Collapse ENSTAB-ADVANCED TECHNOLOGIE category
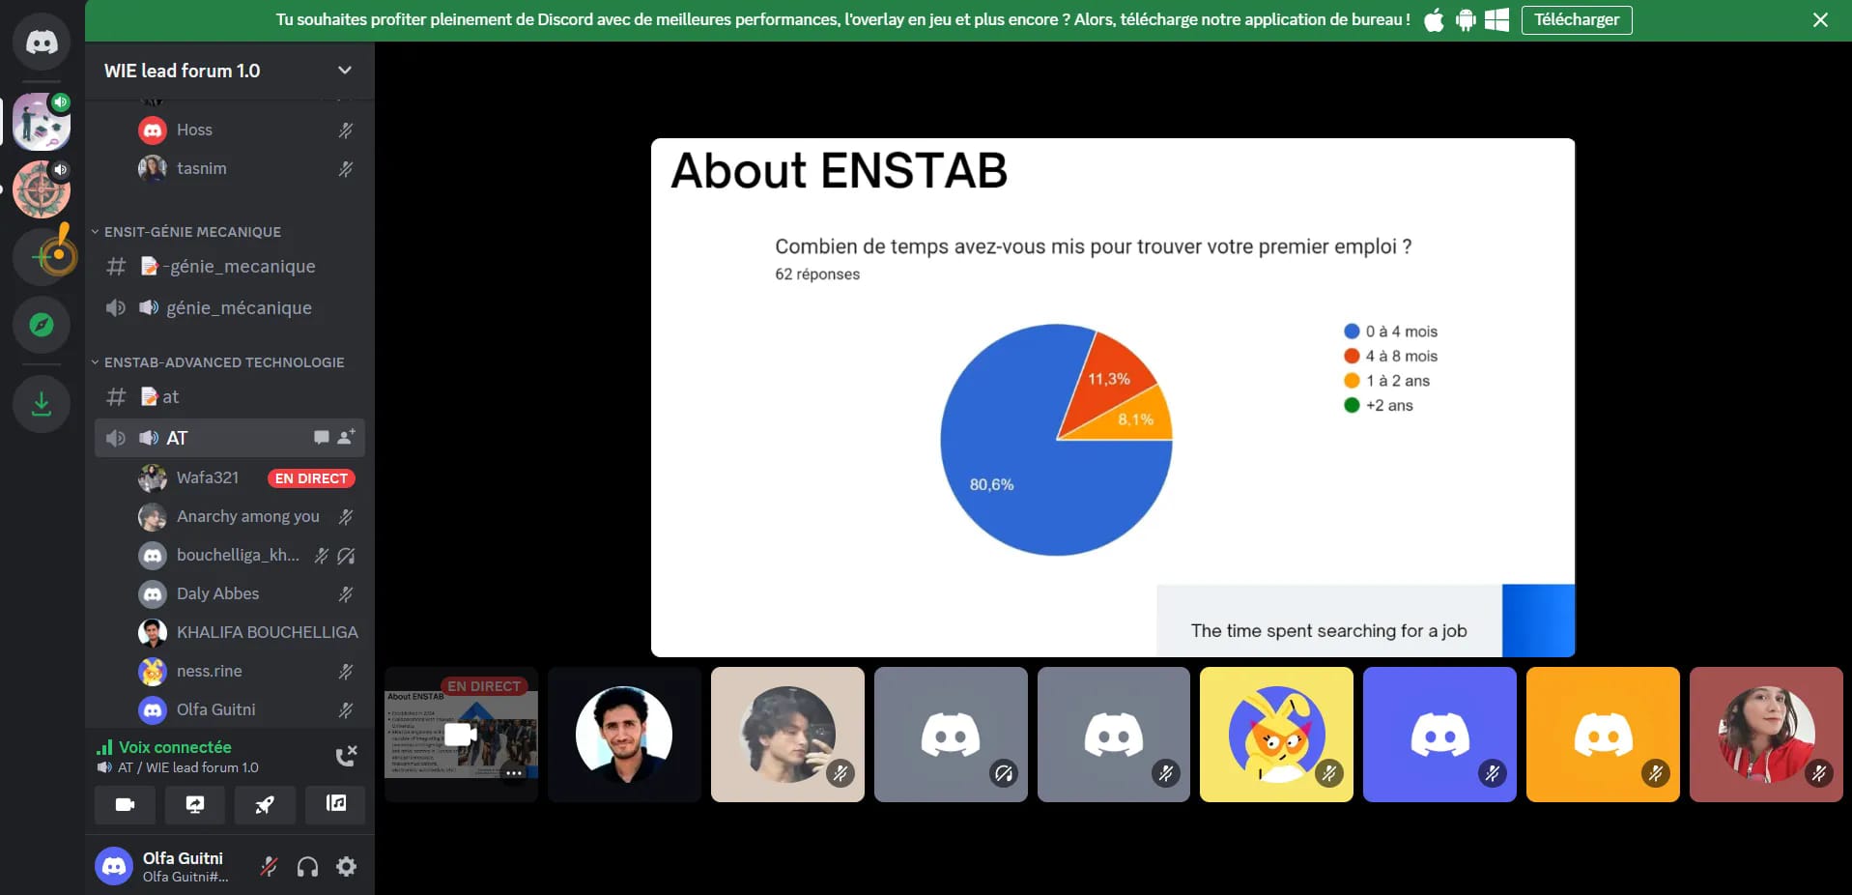This screenshot has height=895, width=1852. [x=222, y=362]
